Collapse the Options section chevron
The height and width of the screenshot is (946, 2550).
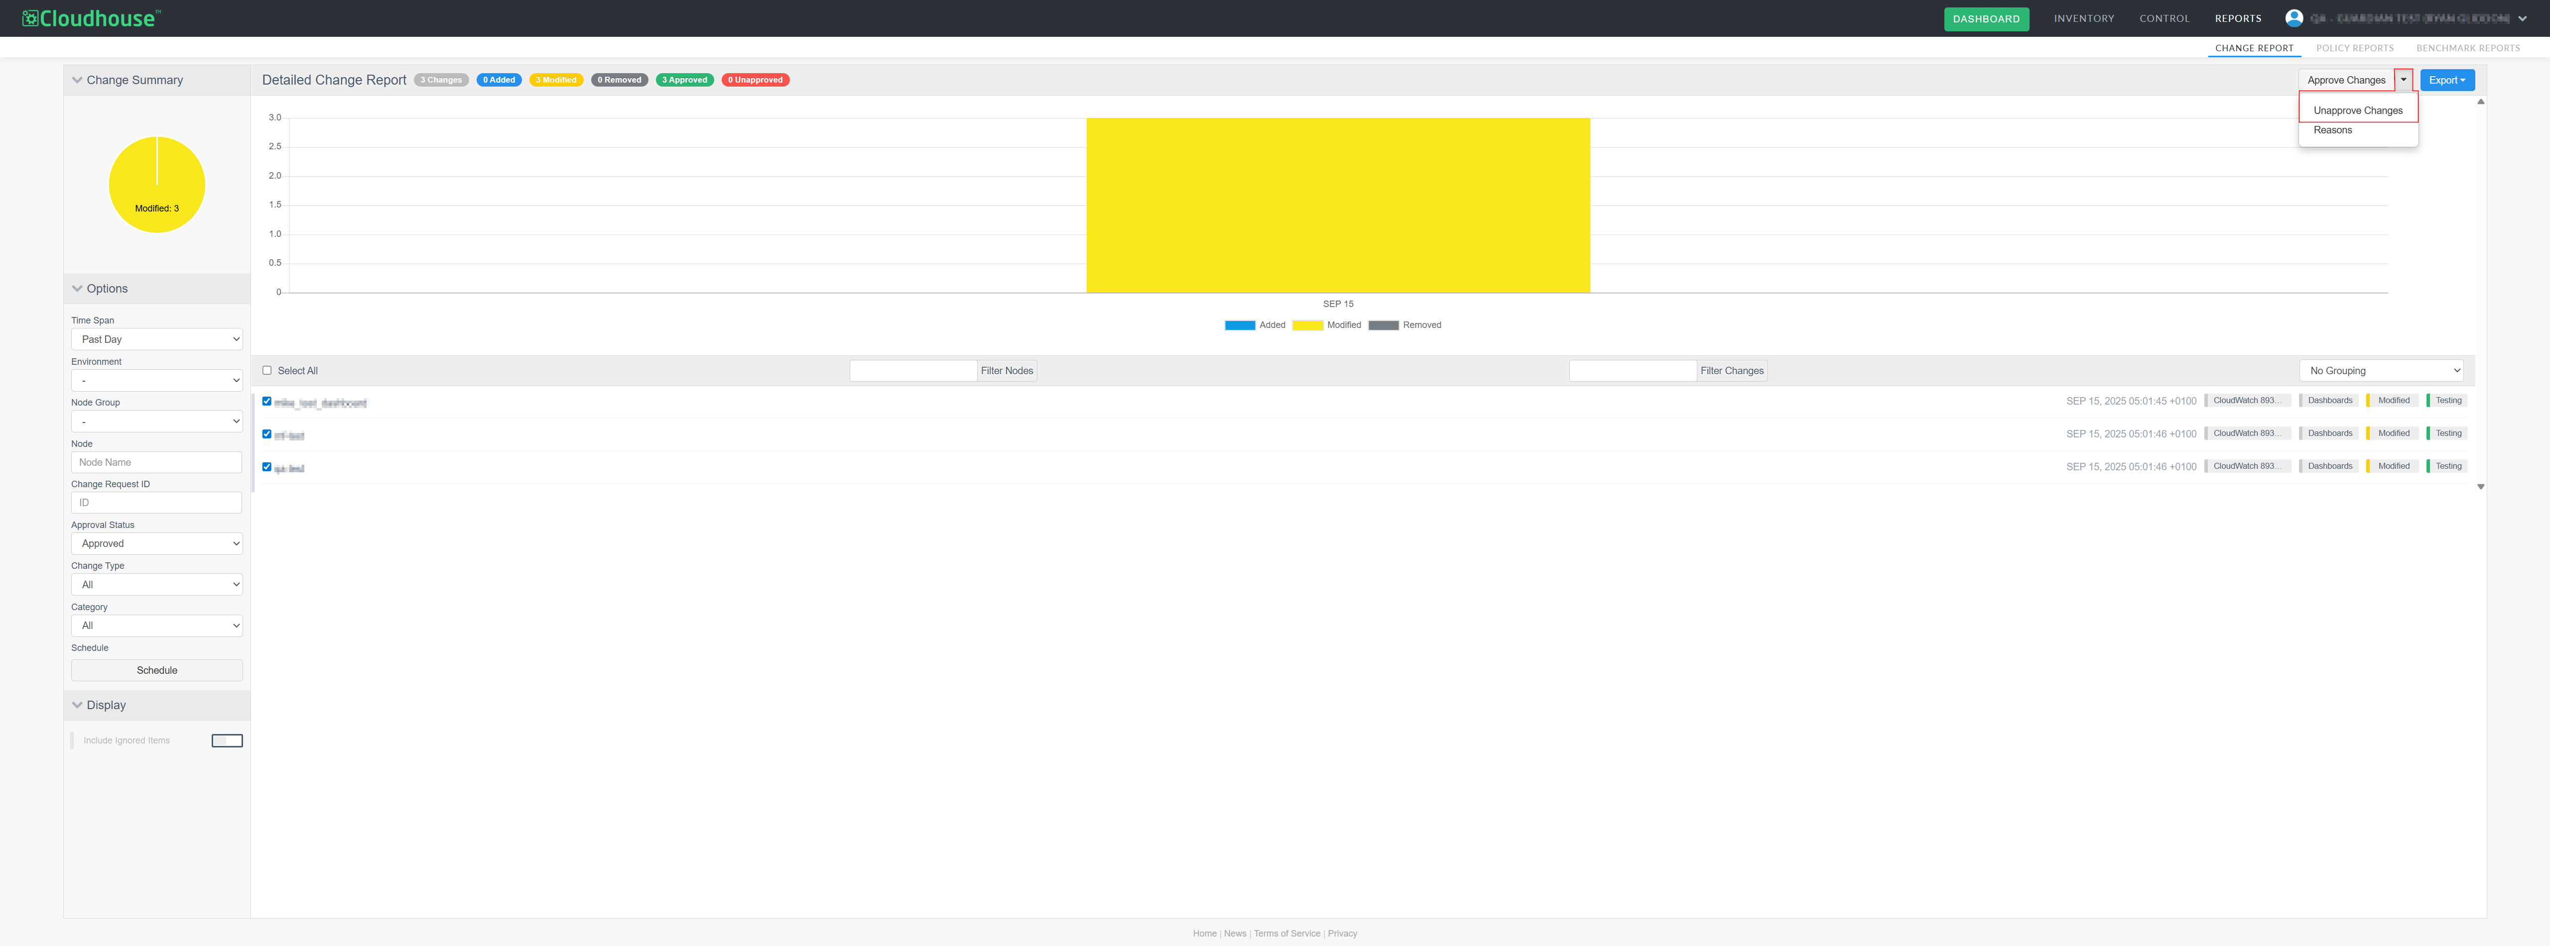[77, 289]
